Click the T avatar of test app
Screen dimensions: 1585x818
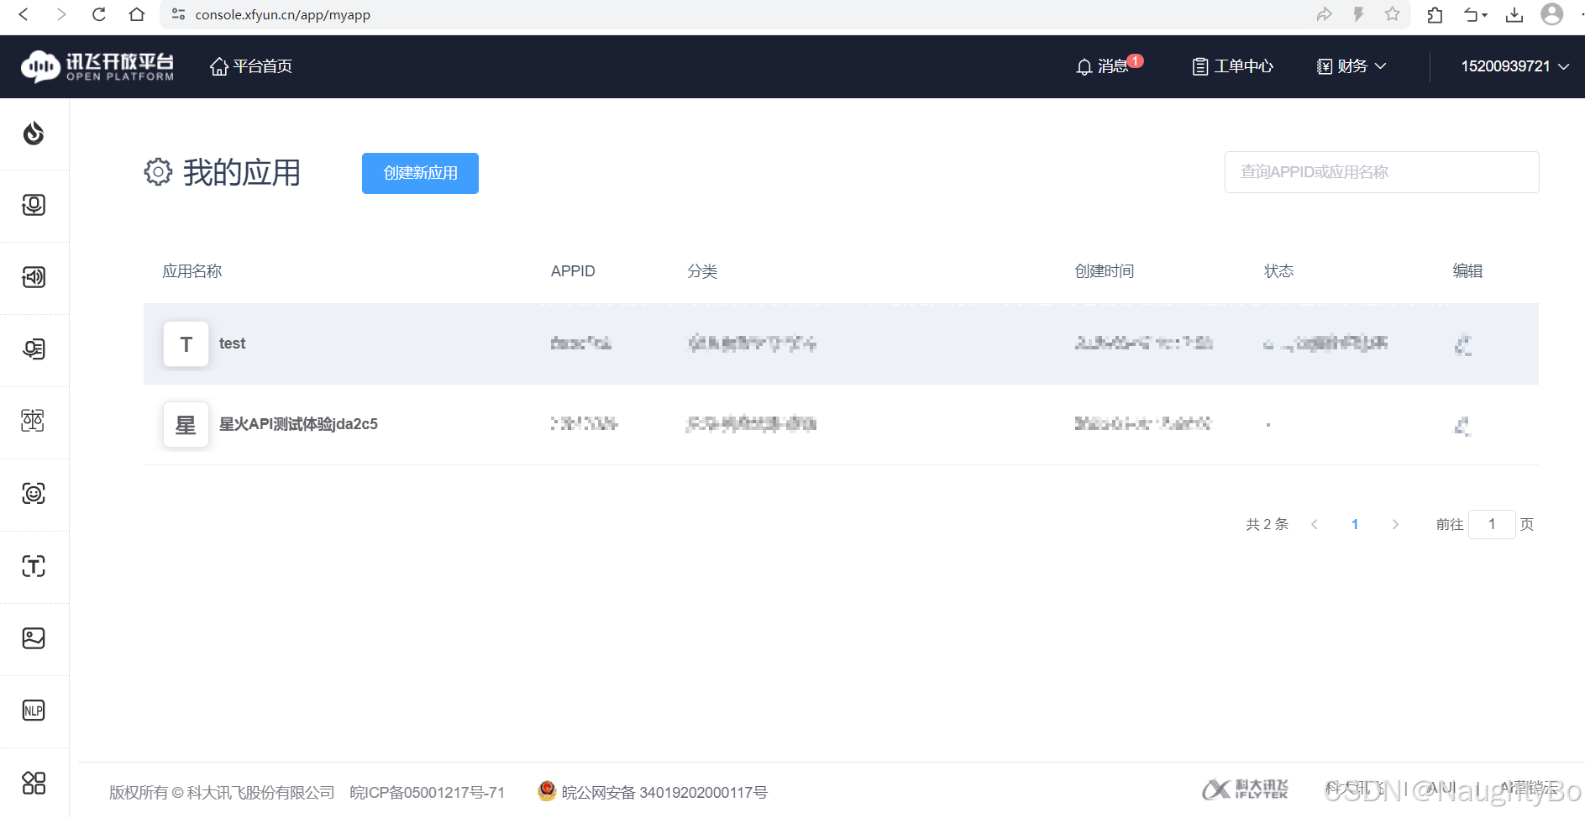(x=186, y=344)
